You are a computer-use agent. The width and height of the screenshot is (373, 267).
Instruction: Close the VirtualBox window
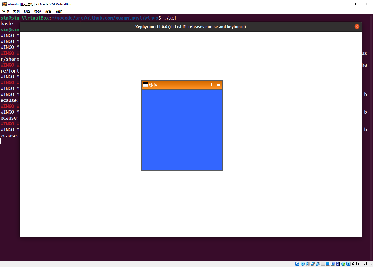pos(367,4)
